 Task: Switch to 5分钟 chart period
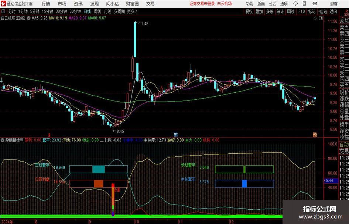[x=35, y=11]
